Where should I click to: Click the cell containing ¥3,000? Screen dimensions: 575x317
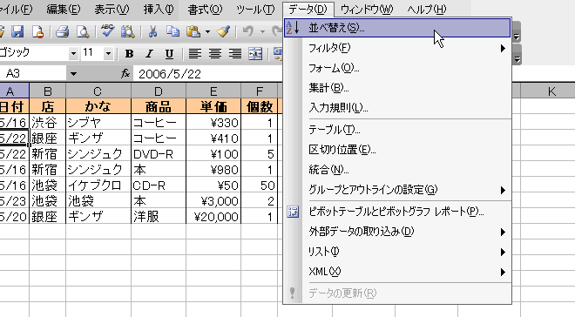(x=213, y=201)
